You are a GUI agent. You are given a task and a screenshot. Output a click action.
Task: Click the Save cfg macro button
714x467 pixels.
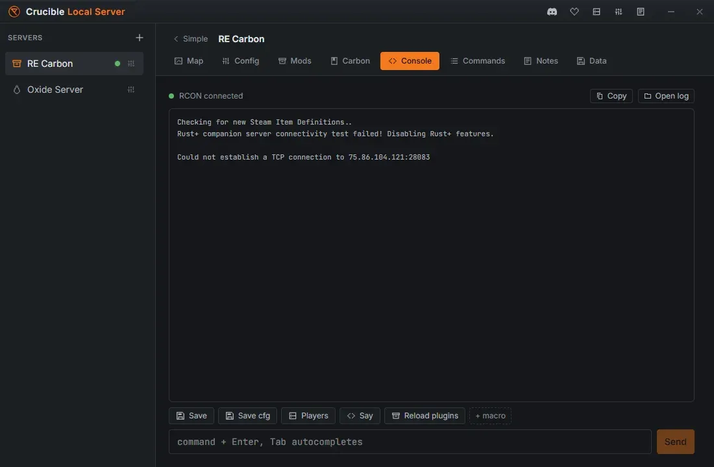(248, 416)
